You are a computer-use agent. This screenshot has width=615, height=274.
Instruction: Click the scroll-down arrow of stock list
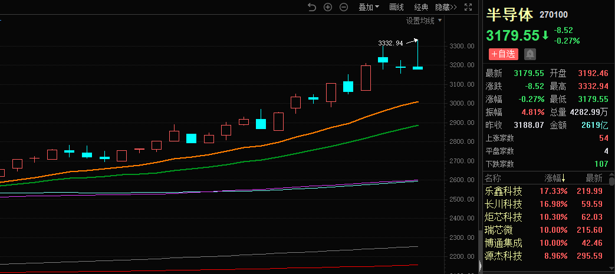coord(611,269)
